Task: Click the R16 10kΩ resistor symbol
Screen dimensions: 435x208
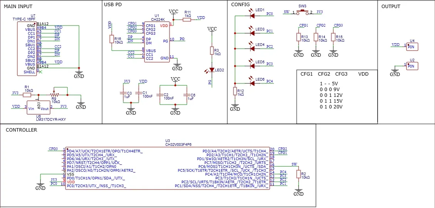Action: click(x=111, y=39)
